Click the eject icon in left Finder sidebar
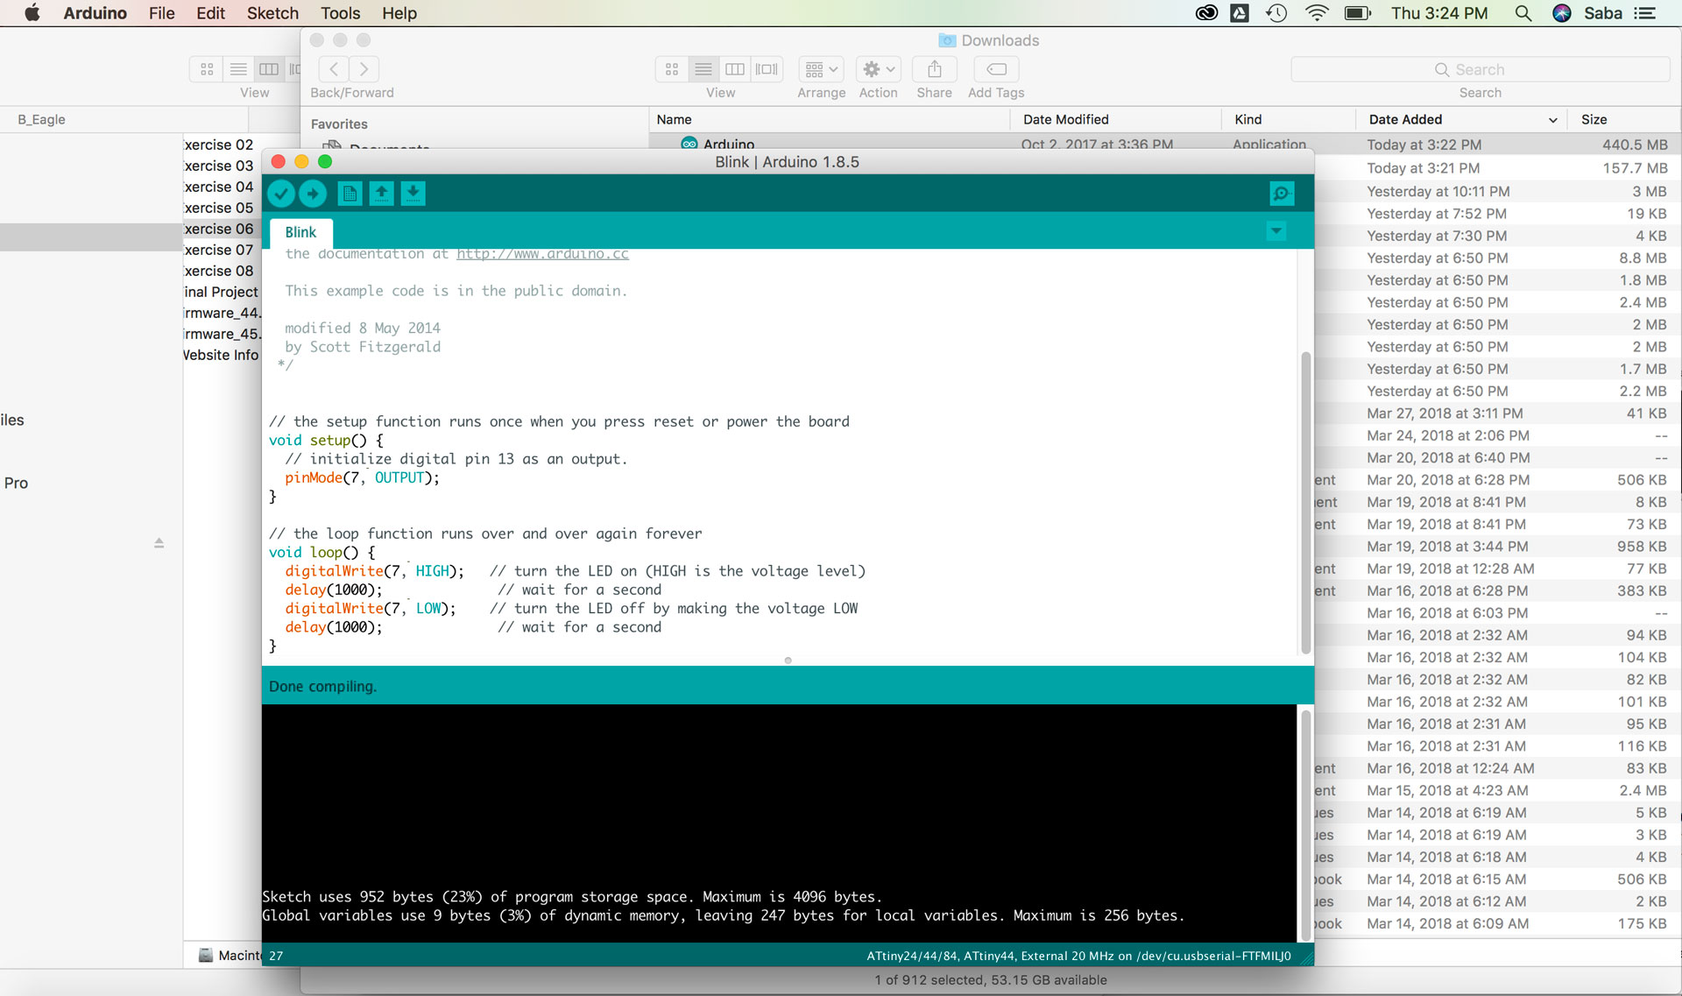This screenshot has height=996, width=1682. (159, 543)
